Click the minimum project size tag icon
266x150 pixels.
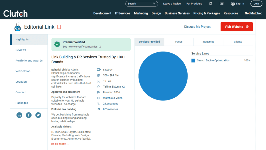click(99, 70)
